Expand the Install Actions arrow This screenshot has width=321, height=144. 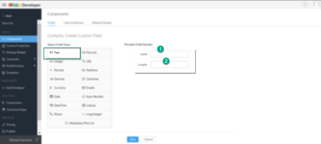click(x=35, y=66)
